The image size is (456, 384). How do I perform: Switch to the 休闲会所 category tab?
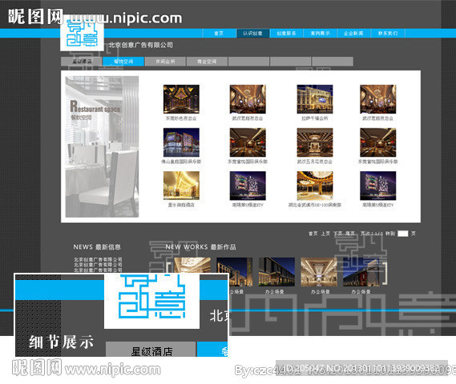(x=165, y=62)
